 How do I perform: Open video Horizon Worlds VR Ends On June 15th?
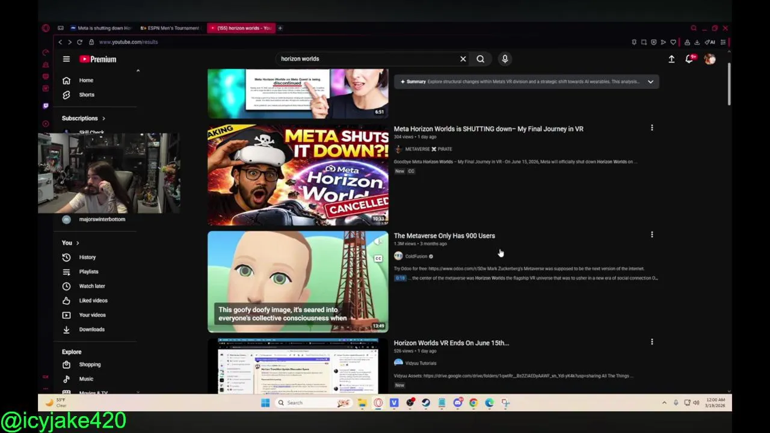click(451, 343)
